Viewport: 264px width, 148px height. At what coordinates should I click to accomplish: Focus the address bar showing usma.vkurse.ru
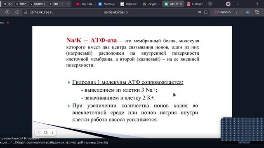(x=115, y=12)
